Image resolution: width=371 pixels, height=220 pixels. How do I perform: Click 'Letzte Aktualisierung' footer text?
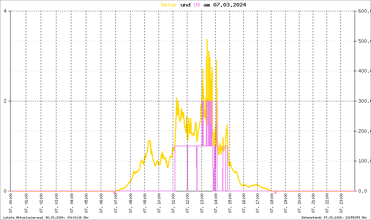pos(46,217)
